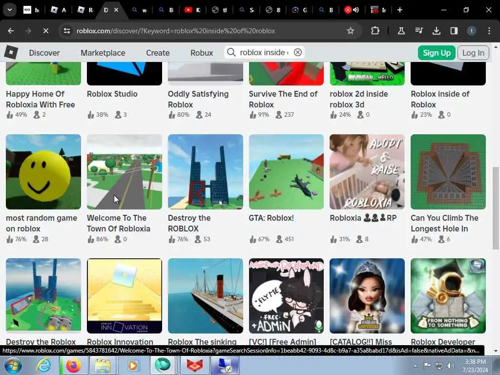Show hidden tray icons arrow

pyautogui.click(x=415, y=366)
